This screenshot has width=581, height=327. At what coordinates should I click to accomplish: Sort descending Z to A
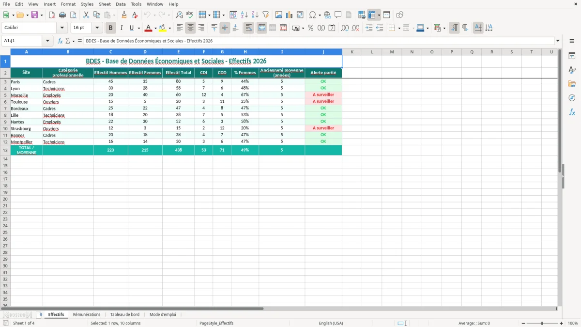coord(255,15)
